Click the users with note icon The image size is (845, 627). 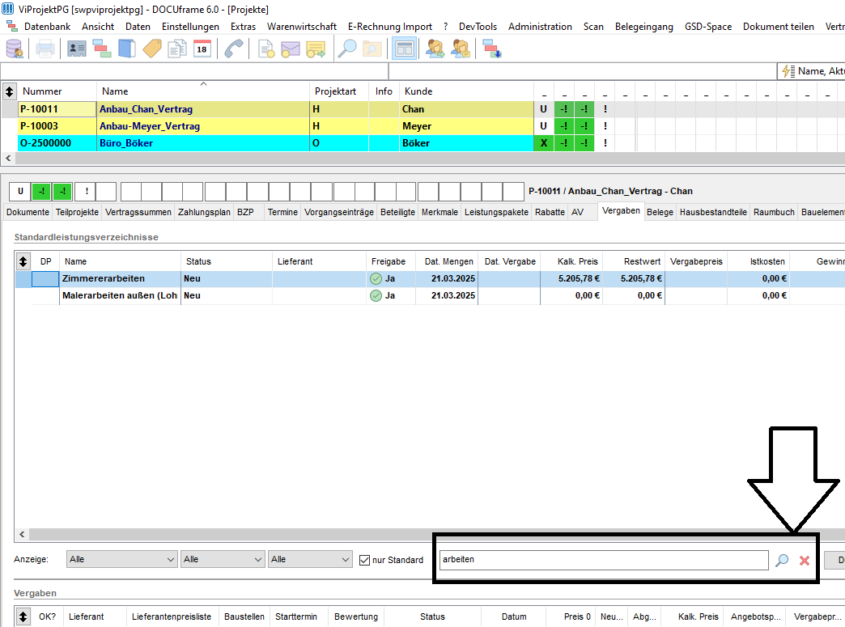pos(461,49)
